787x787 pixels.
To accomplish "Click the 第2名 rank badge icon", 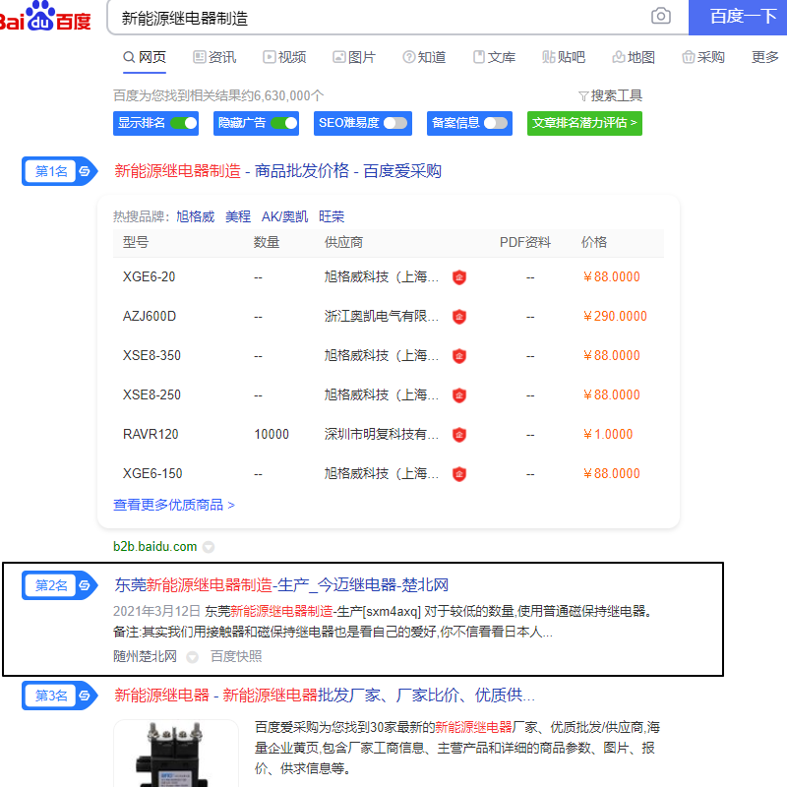I will tap(59, 585).
